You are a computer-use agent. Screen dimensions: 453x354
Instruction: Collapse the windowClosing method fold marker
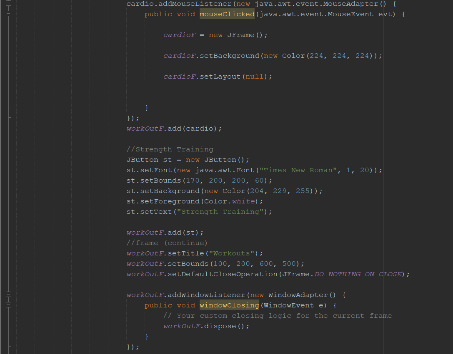click(x=9, y=304)
